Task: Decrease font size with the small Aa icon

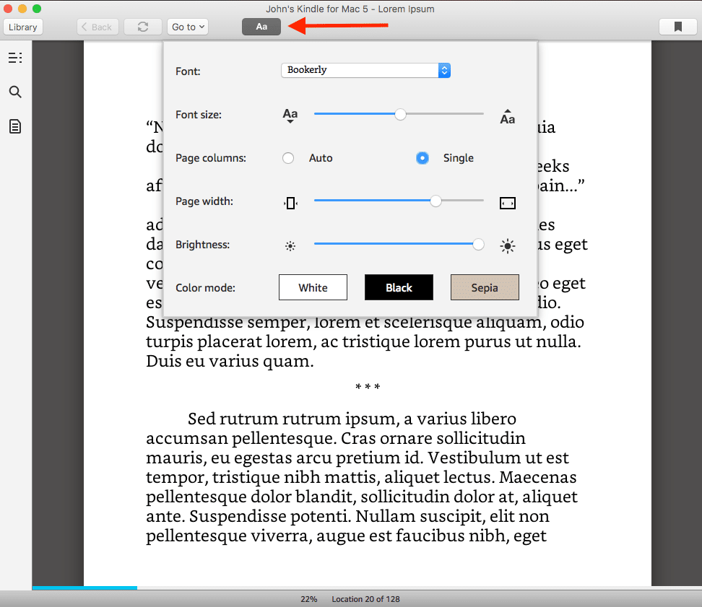Action: [x=290, y=114]
